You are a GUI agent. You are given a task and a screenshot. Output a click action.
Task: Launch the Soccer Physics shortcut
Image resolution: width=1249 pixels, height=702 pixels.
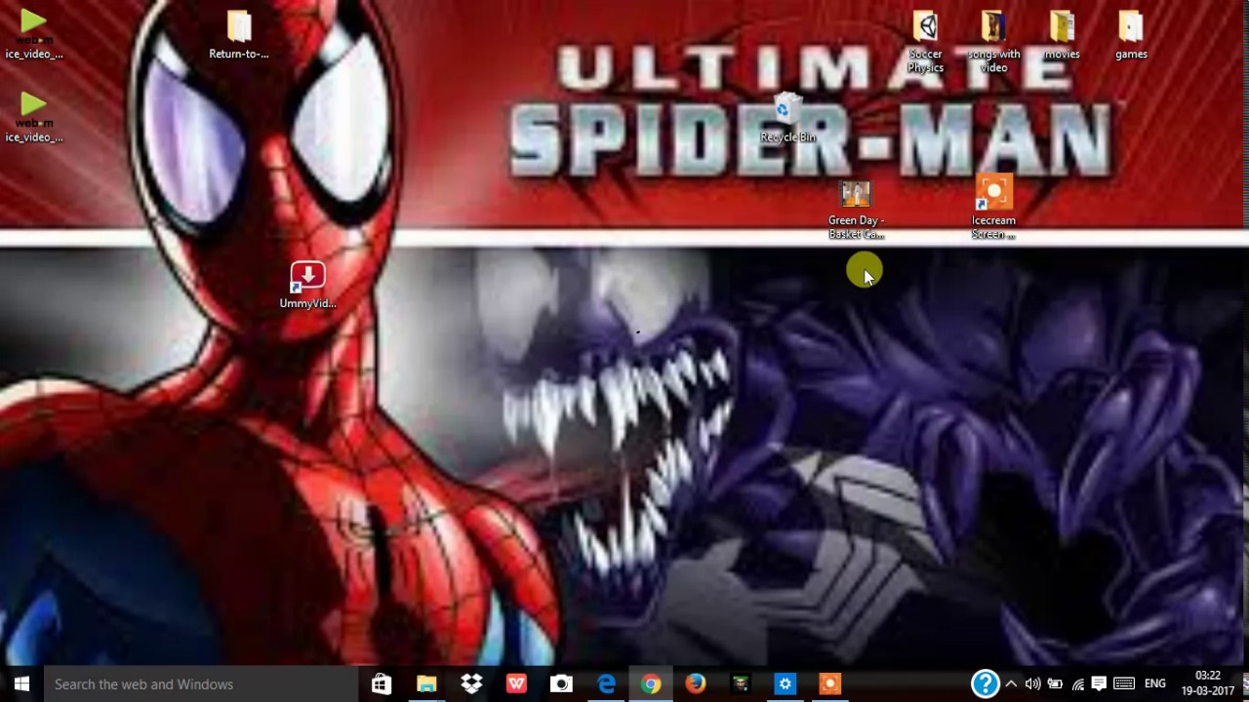coord(925,41)
